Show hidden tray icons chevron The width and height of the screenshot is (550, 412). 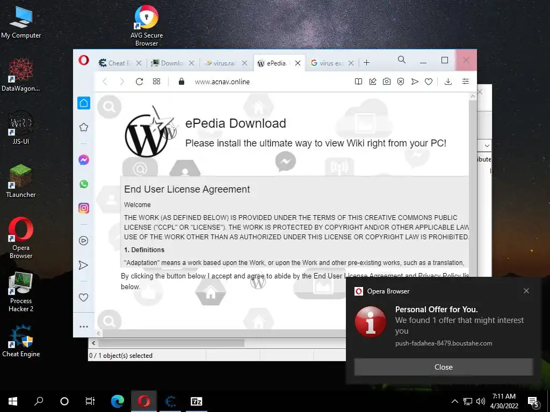(x=454, y=401)
